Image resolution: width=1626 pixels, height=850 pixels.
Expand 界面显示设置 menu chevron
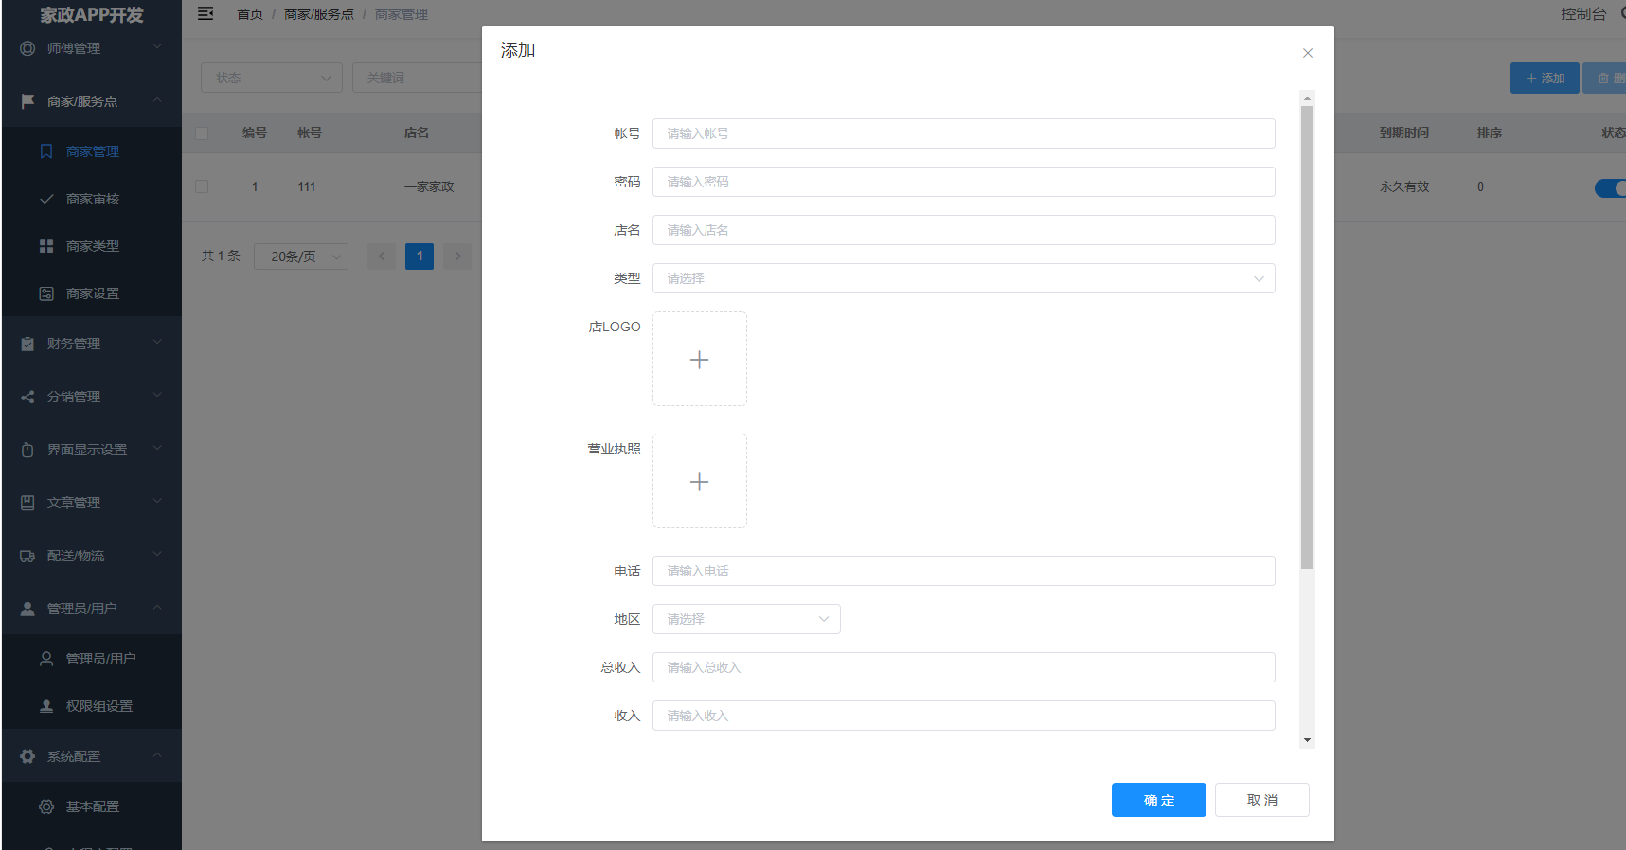pyautogui.click(x=157, y=449)
